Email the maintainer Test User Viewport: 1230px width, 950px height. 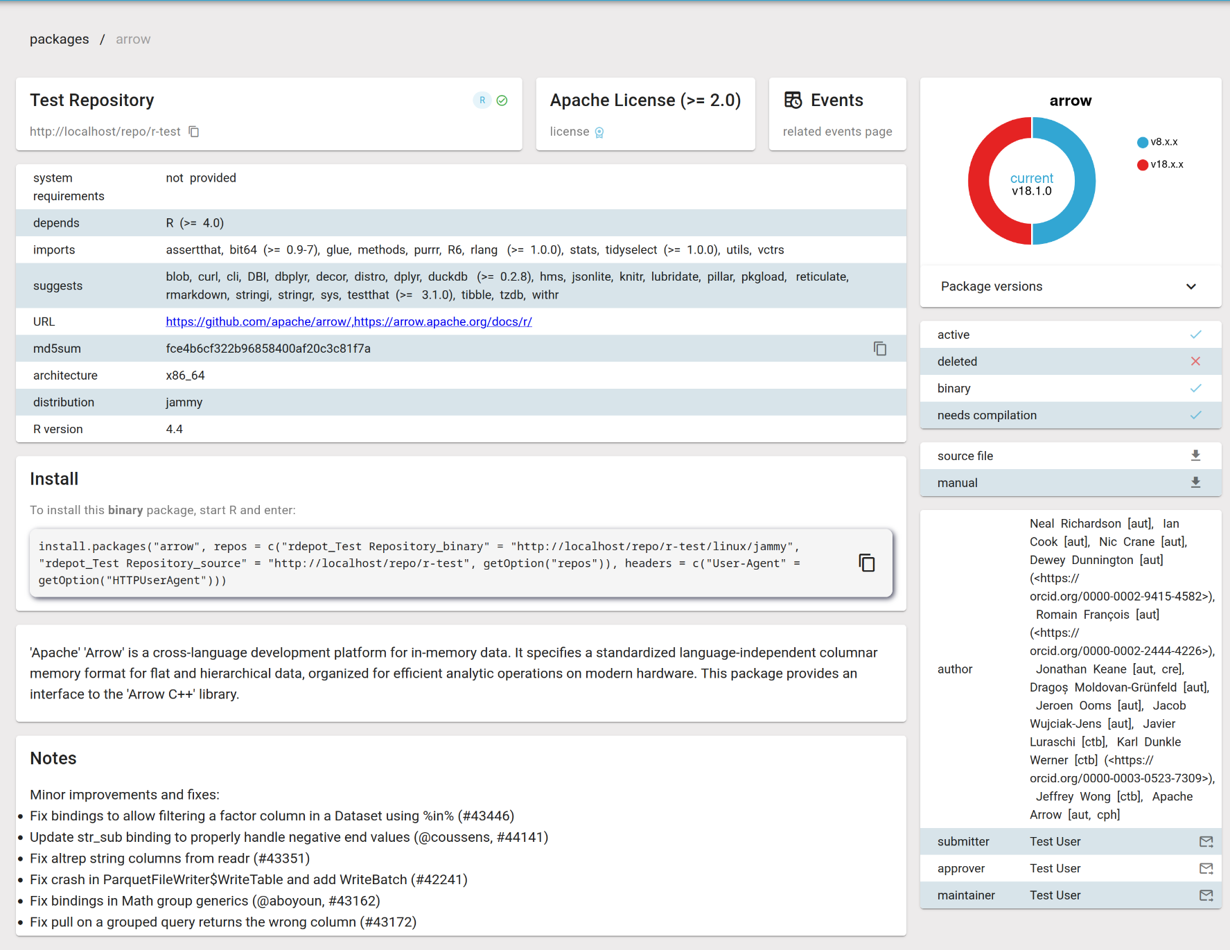[1206, 895]
